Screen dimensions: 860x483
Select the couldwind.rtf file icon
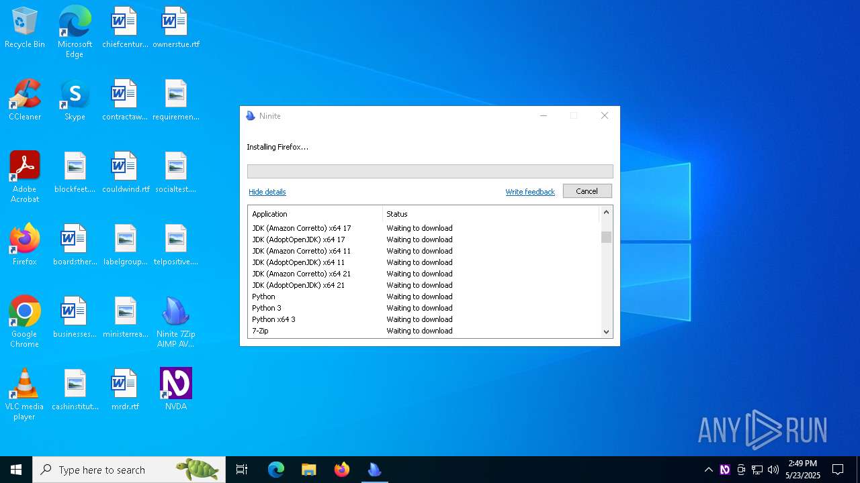pyautogui.click(x=125, y=173)
